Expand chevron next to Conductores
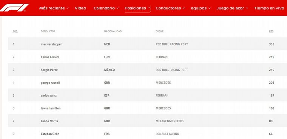Screen dimensions: 287x139 tap(184, 8)
